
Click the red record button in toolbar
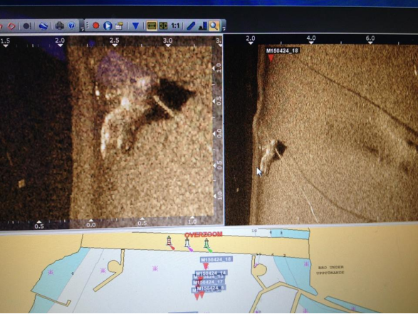95,26
